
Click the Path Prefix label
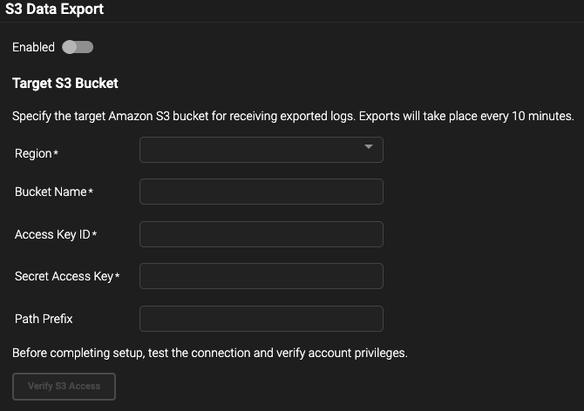pyautogui.click(x=44, y=319)
